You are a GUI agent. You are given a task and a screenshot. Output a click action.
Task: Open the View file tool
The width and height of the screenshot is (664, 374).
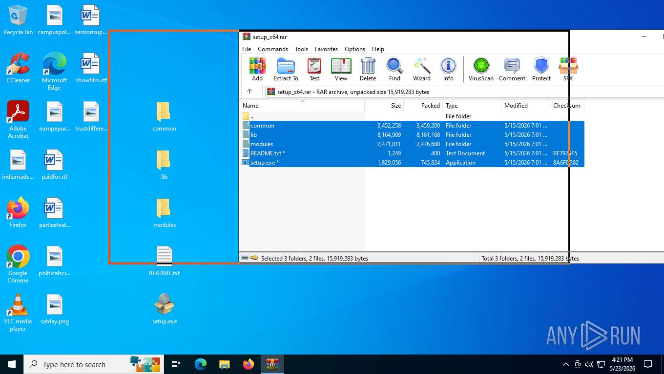pos(341,69)
